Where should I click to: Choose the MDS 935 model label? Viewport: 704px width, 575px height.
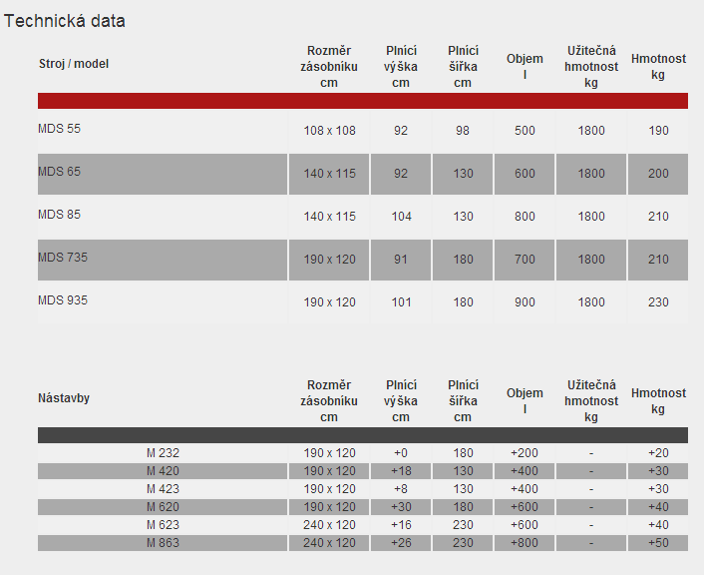(63, 300)
